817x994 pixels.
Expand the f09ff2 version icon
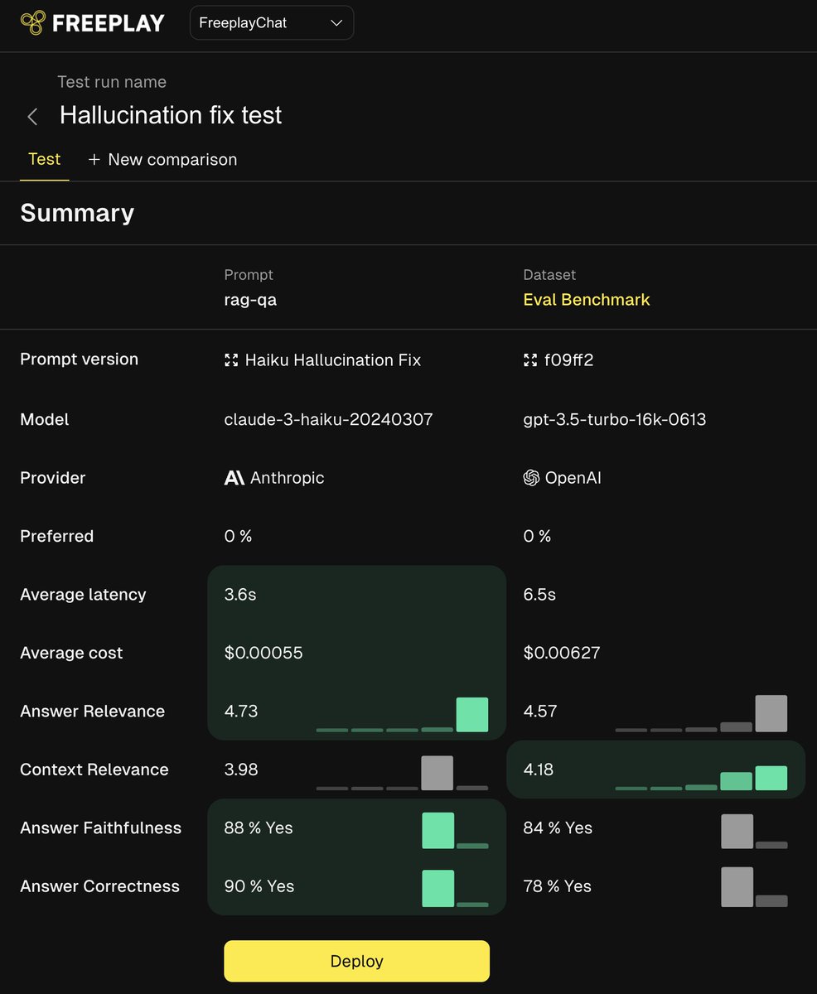pos(530,360)
